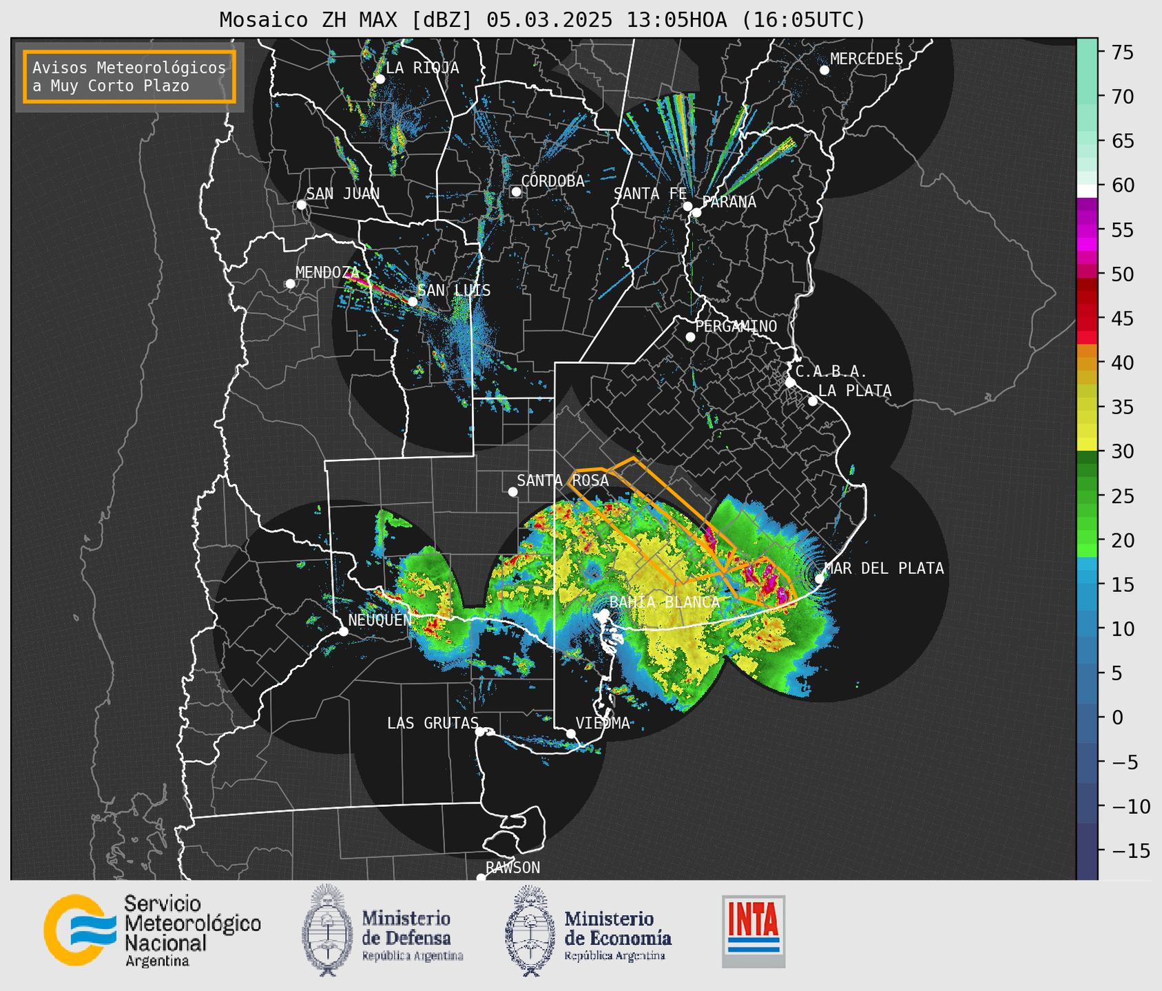Image resolution: width=1162 pixels, height=991 pixels.
Task: Click the INTA logo
Action: [754, 931]
